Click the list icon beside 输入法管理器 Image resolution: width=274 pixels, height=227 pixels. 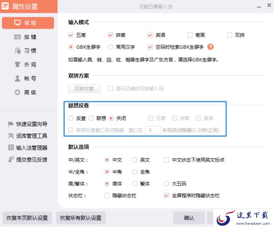point(11,147)
